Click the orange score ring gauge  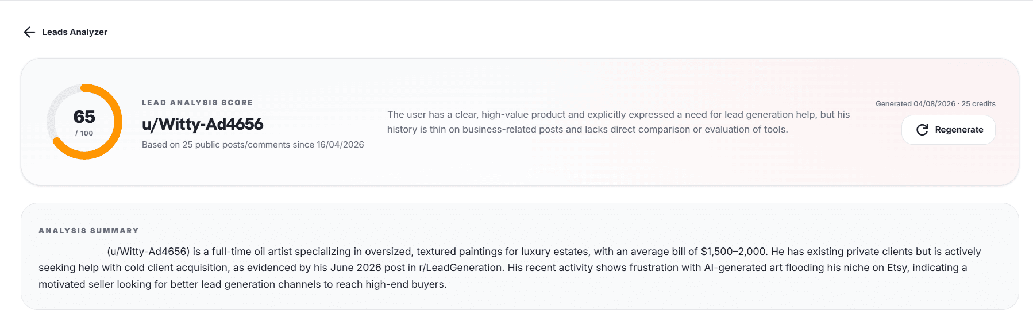click(x=84, y=122)
